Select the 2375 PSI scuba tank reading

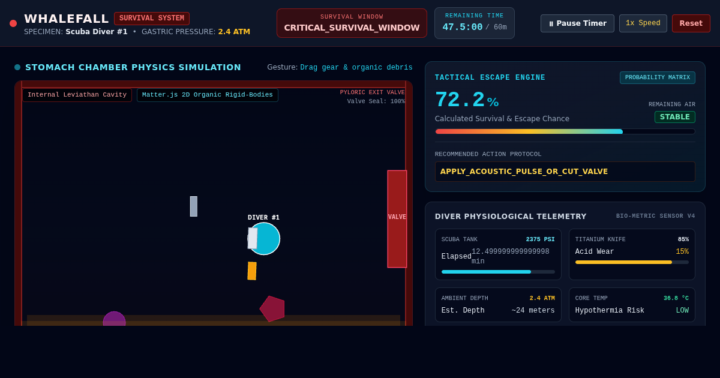541,239
